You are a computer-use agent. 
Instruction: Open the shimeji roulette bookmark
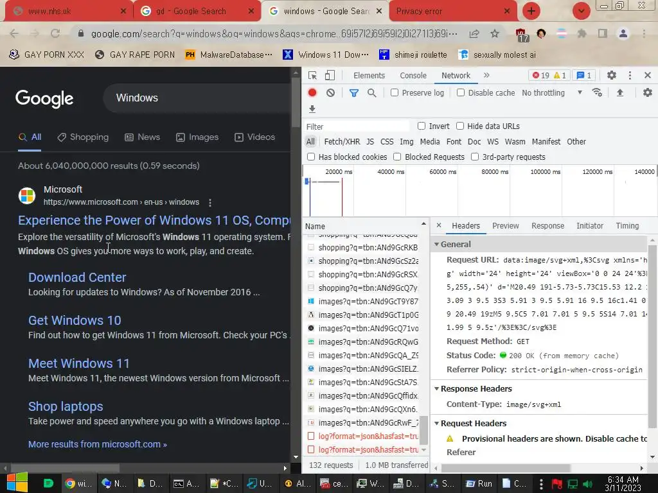point(413,55)
